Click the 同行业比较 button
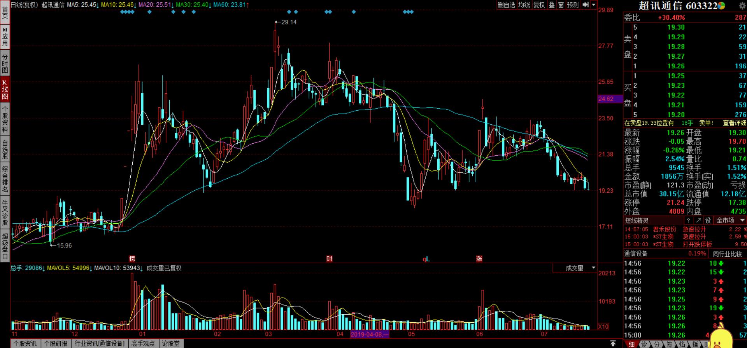Image resolution: width=747 pixels, height=348 pixels. [727, 254]
